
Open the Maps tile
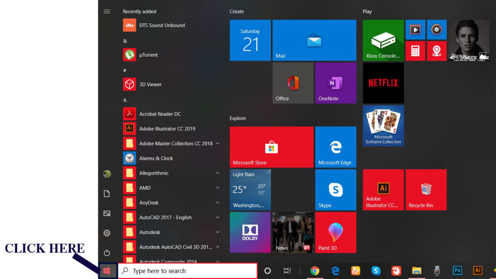(437, 51)
